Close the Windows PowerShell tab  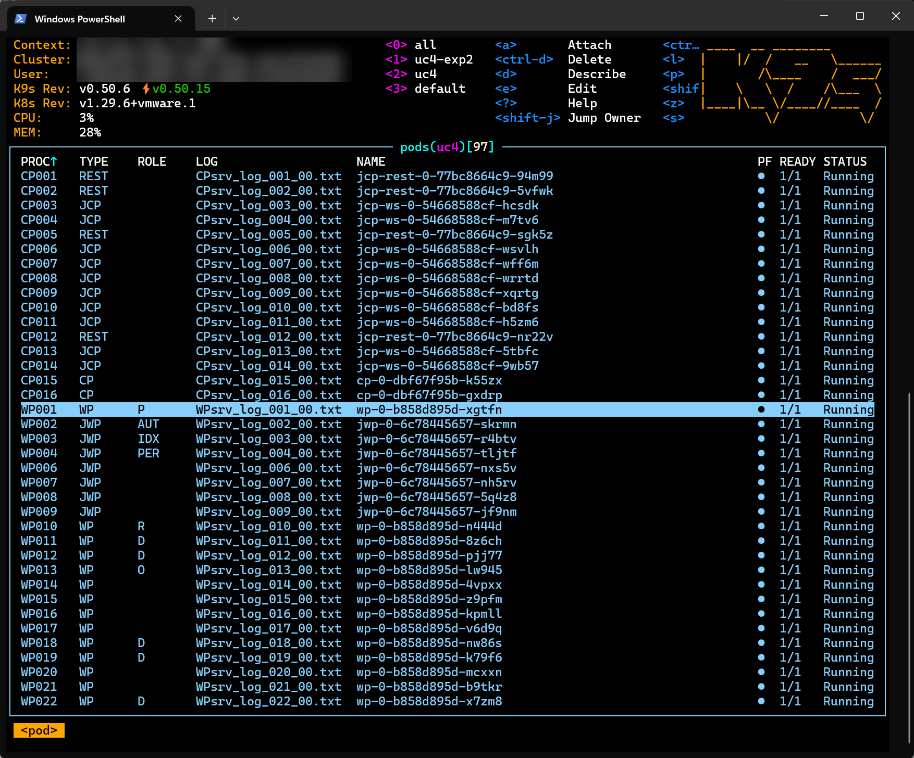(x=178, y=19)
